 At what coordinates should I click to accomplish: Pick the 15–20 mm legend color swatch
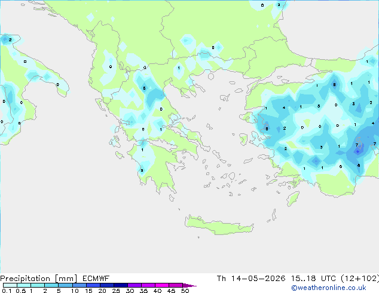93,285
